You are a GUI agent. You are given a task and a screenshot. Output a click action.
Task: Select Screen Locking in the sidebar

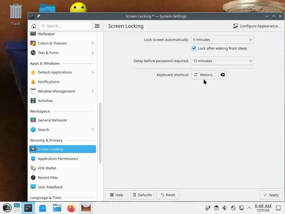click(x=62, y=149)
